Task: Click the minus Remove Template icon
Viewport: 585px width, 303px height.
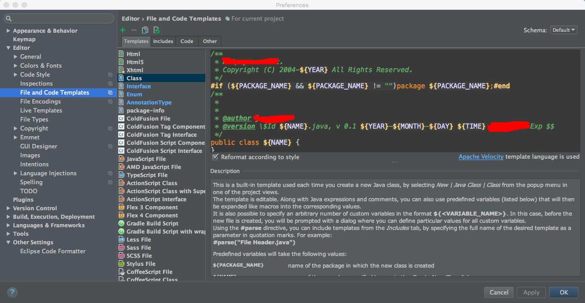Action: [133, 30]
